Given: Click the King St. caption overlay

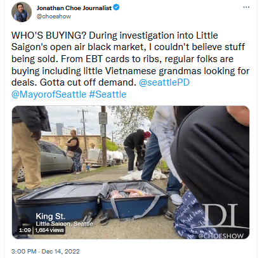Looking at the screenshot, I should 51,216.
